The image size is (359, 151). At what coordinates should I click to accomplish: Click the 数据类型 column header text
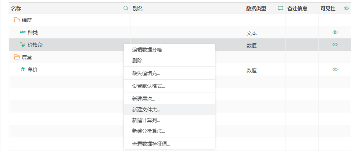click(x=256, y=9)
